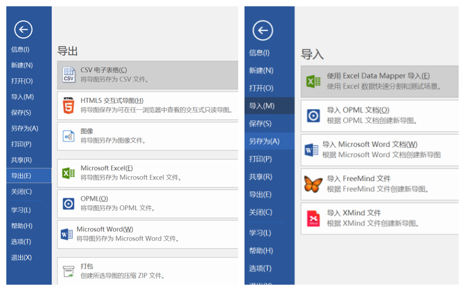Export as Microsoft Word(W)
Image resolution: width=465 pixels, height=291 pixels.
coord(147,234)
